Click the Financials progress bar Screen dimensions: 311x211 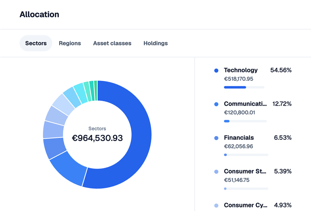pos(246,155)
